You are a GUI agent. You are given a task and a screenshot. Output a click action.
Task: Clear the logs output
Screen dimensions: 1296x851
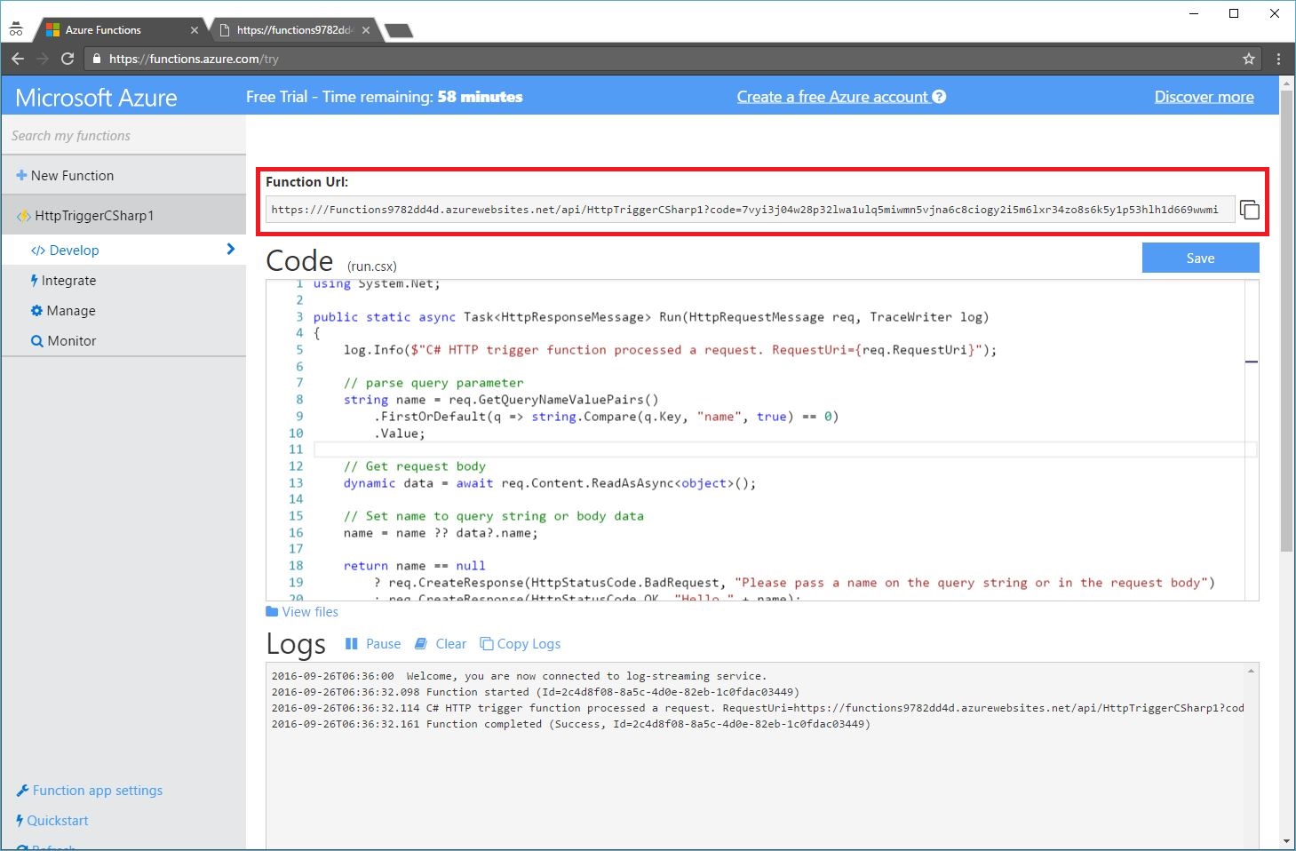pos(441,644)
